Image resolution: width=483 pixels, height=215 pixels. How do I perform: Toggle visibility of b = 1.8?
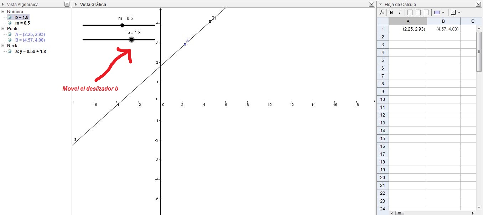pyautogui.click(x=10, y=17)
